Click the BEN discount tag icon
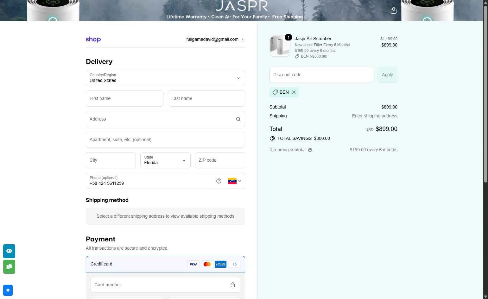This screenshot has height=299, width=488. tap(275, 92)
